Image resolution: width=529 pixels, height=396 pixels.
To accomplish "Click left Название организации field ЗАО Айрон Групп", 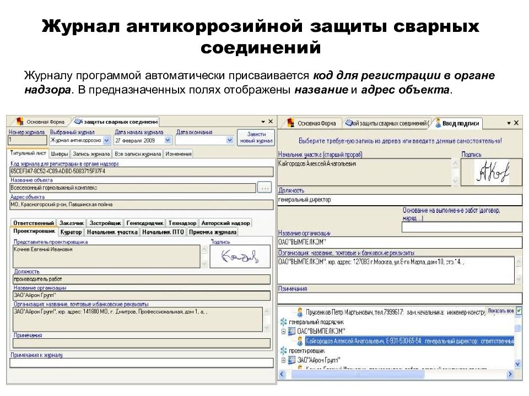I will coord(142,295).
